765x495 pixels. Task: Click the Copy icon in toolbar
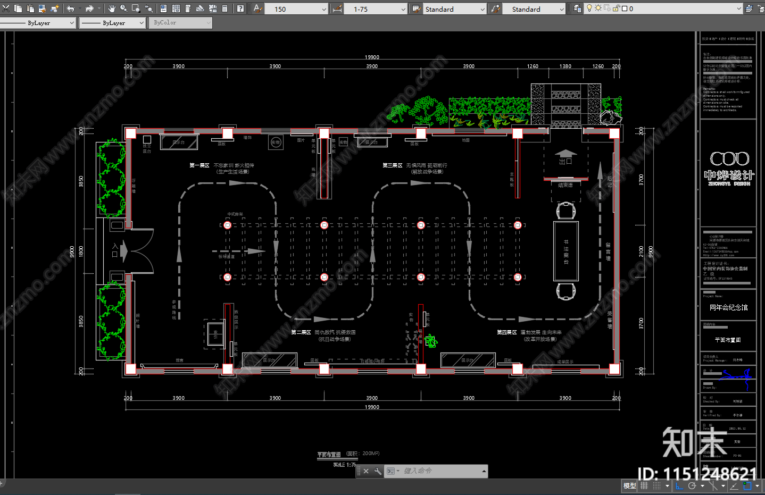click(x=18, y=9)
